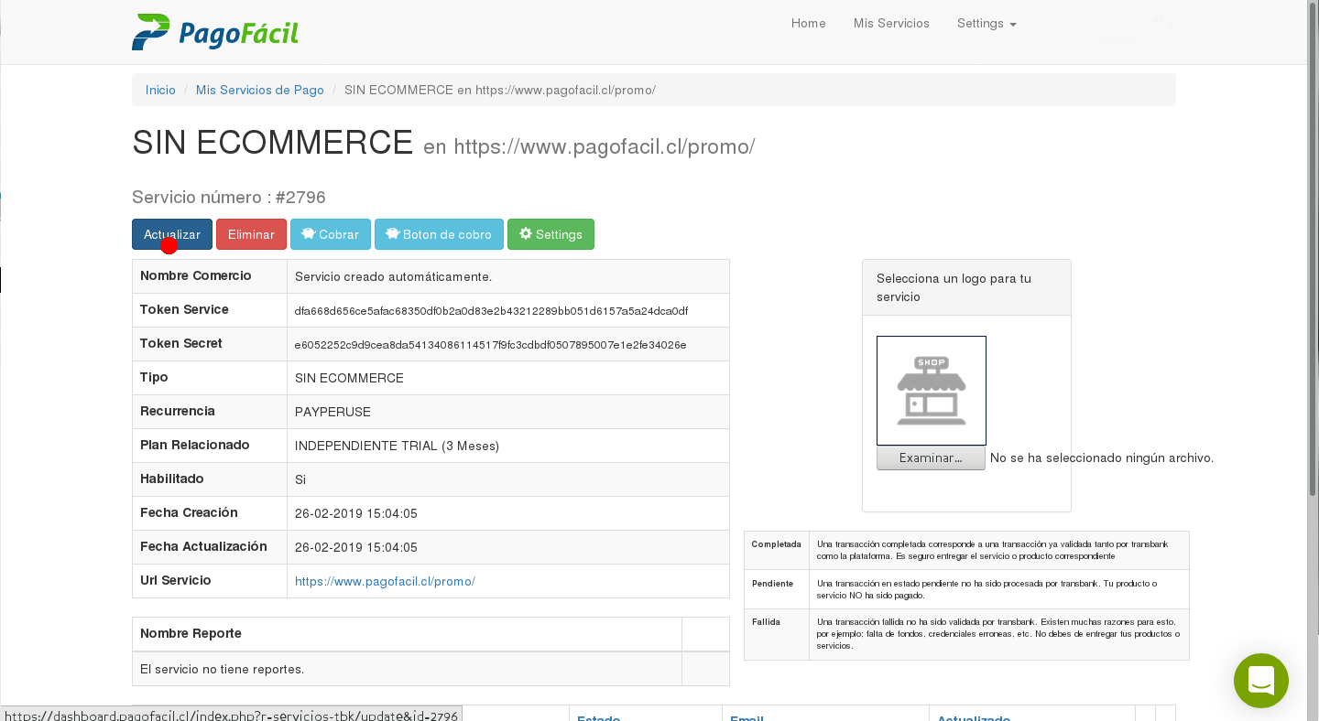Click the PAYPERUSE recurrencia value
This screenshot has width=1319, height=721.
[332, 412]
